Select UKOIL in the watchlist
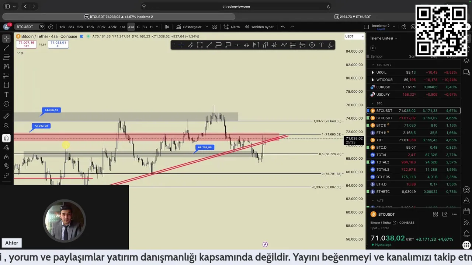This screenshot has height=265, width=472. click(x=413, y=73)
